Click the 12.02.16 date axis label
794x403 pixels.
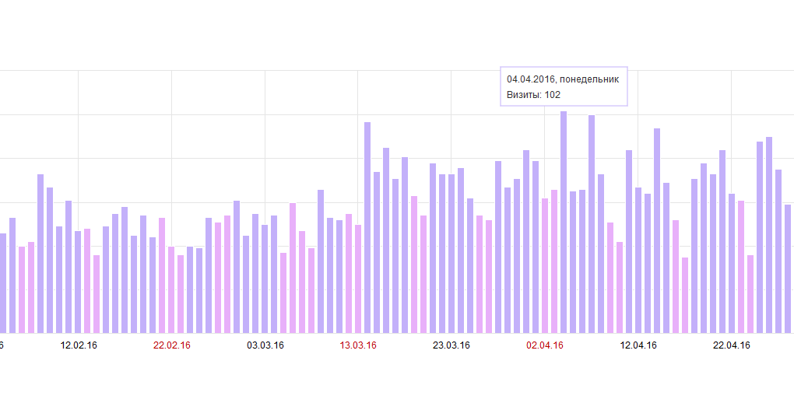(79, 345)
